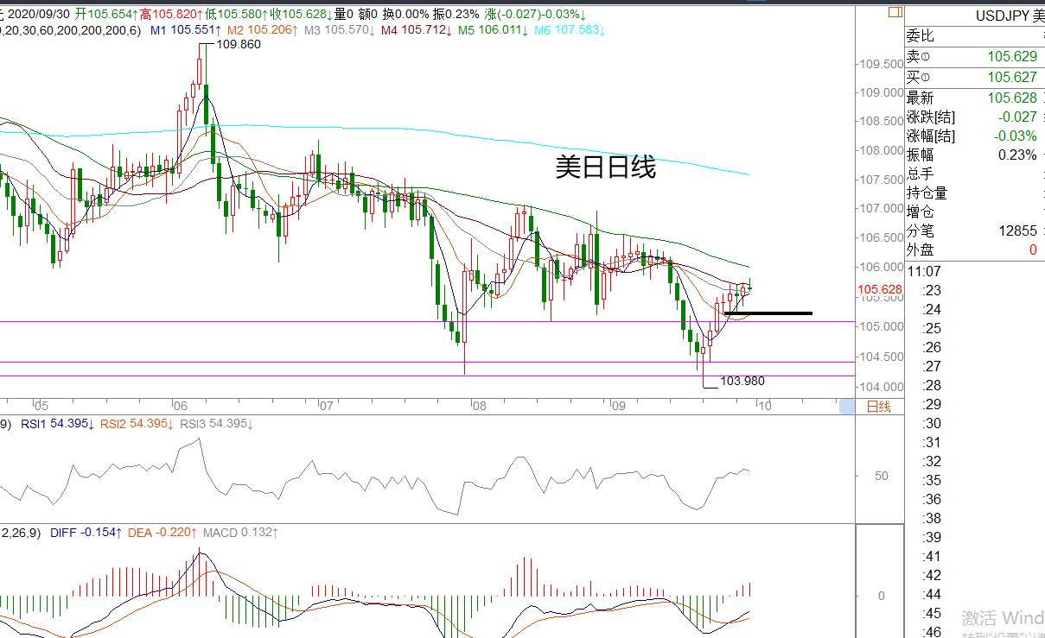1045x638 pixels.
Task: Click the M4 105.712 moving average label
Action: [x=417, y=29]
